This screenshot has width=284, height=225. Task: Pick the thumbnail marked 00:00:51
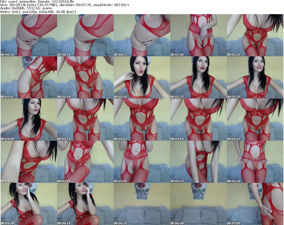tap(142, 35)
